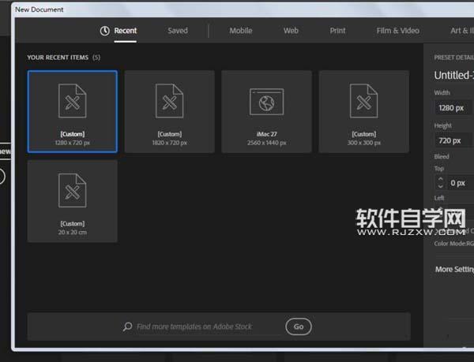This screenshot has height=362, width=474.
Task: Open the Film & Video tab
Action: click(398, 31)
